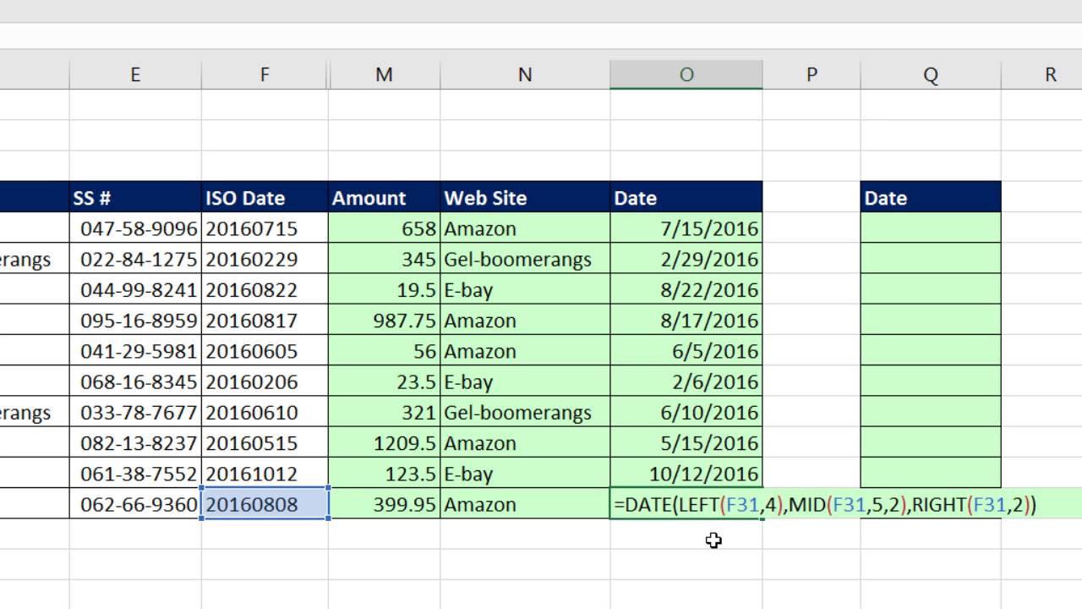Select ISO Date cell 20160822
This screenshot has height=609, width=1082.
click(265, 289)
